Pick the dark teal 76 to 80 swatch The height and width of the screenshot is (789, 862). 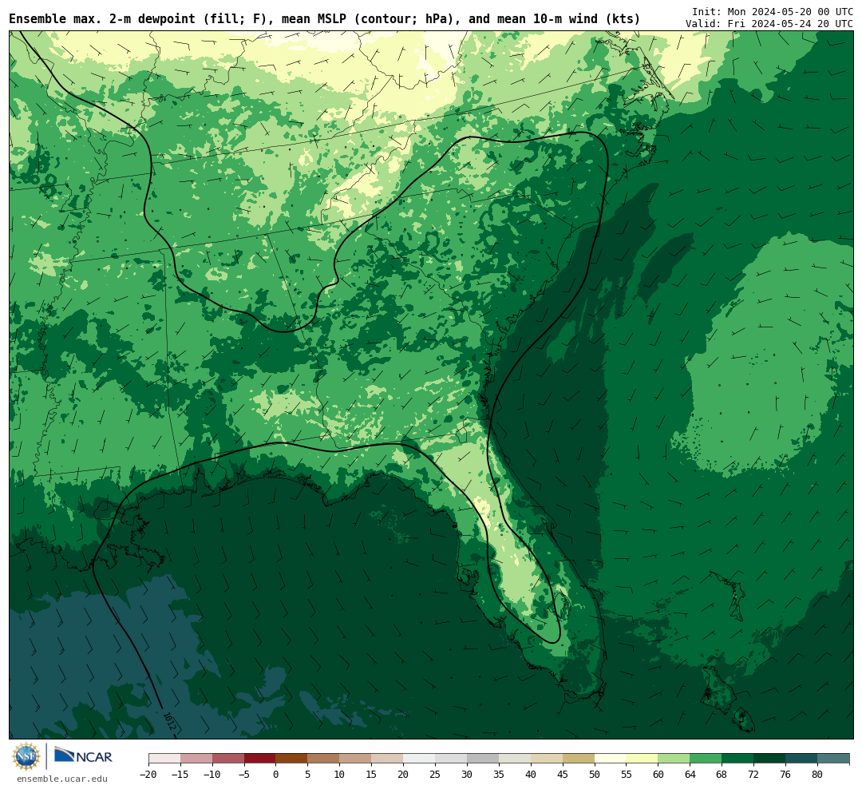point(802,759)
